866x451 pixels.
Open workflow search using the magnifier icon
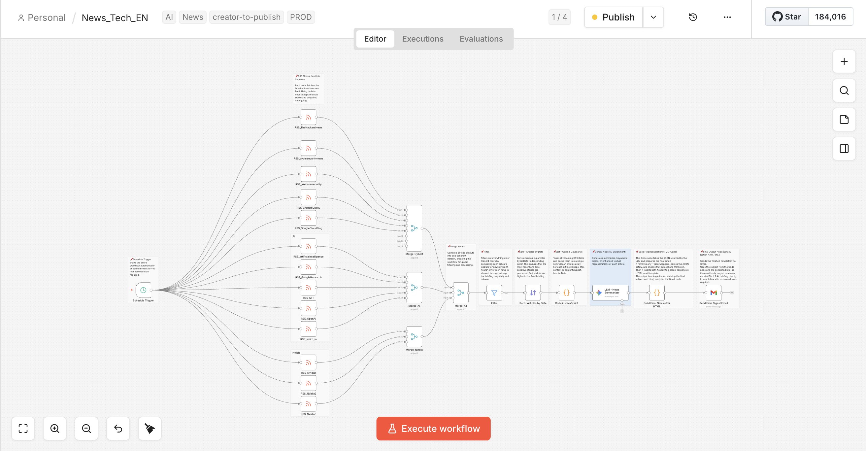click(x=844, y=90)
